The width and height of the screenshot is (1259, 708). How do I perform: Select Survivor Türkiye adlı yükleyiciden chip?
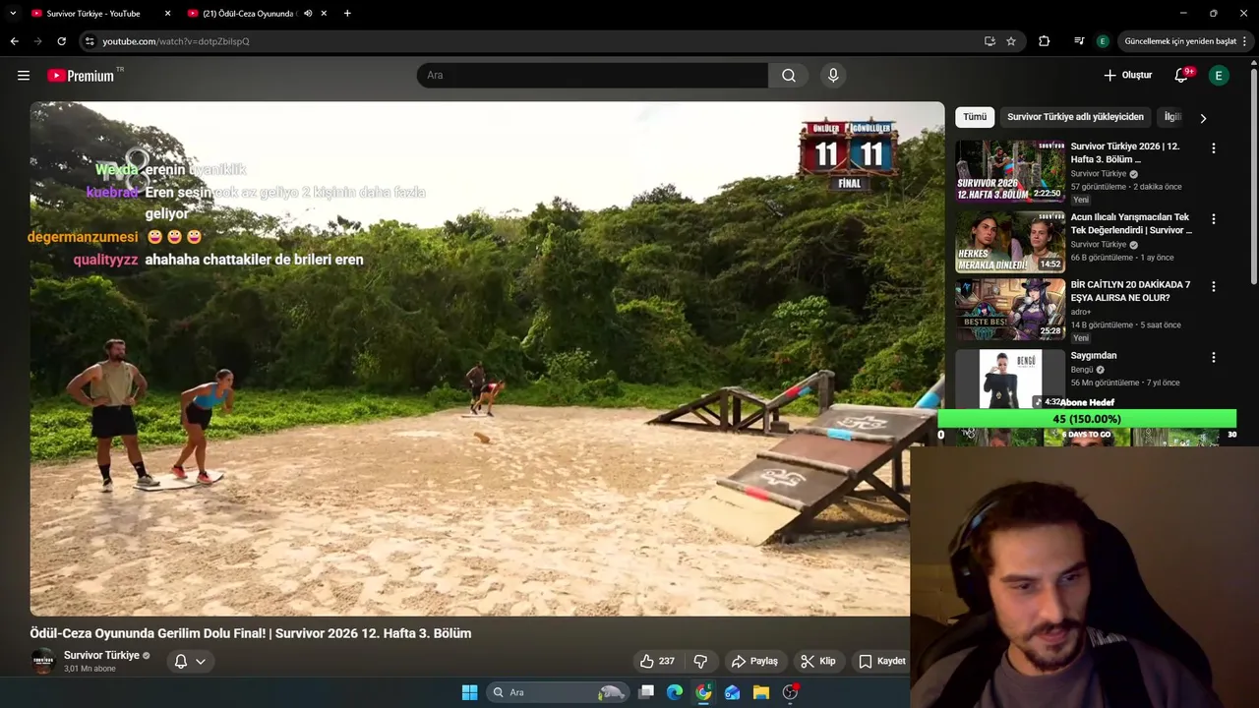(1075, 117)
